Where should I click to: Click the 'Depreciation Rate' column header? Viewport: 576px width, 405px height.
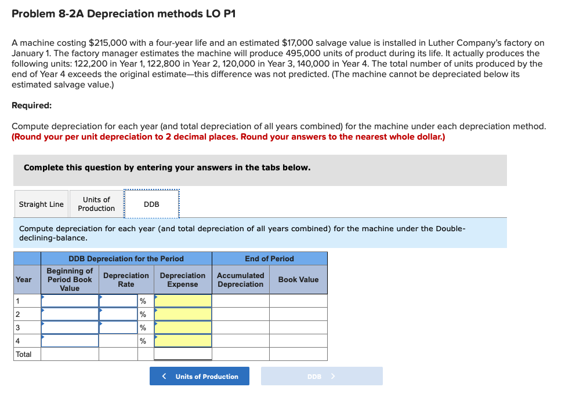[x=126, y=279]
